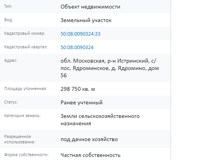Viewport: 211px width, 160px height.
Task: Click the 'Форма собственности:' label
Action: pyautogui.click(x=27, y=155)
